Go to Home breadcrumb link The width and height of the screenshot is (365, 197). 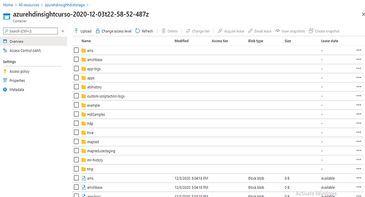(8, 5)
